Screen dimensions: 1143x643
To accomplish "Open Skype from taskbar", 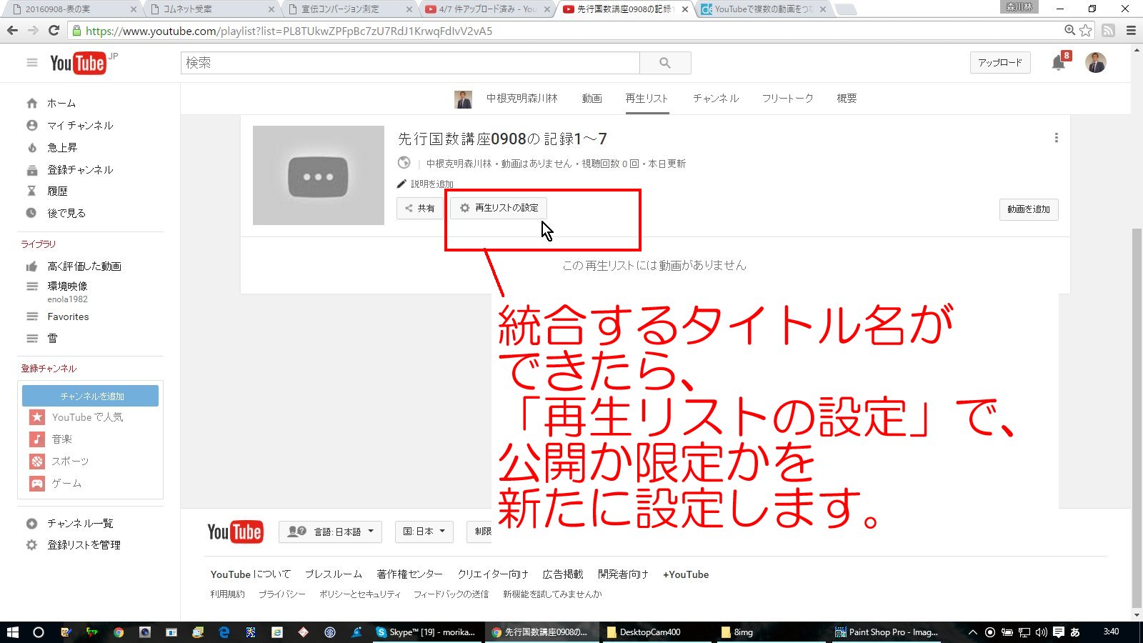I will click(x=426, y=632).
